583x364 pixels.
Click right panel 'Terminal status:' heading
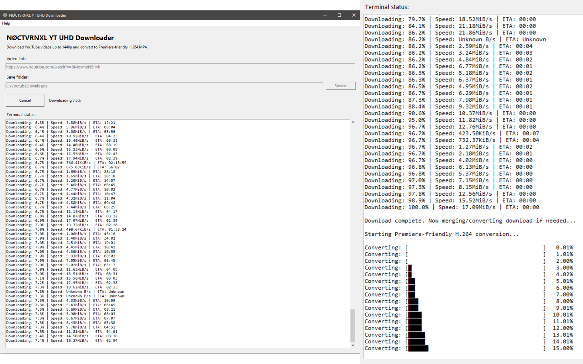pyautogui.click(x=387, y=7)
